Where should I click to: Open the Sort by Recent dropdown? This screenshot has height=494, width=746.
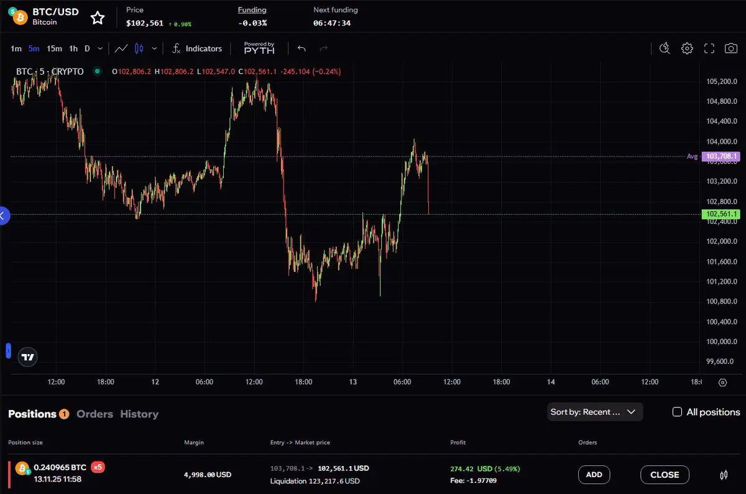click(x=595, y=412)
